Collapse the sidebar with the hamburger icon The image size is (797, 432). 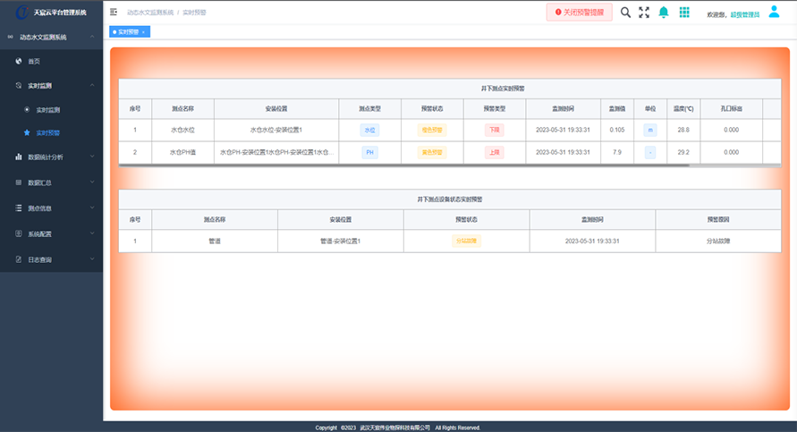(x=114, y=13)
